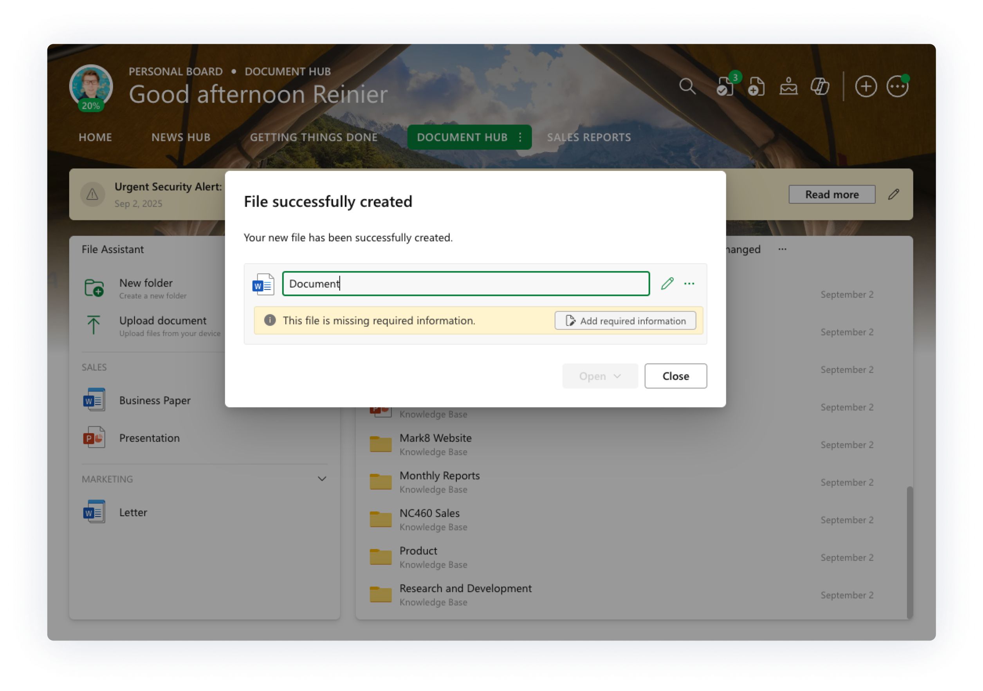
Task: Click the new document icon in header
Action: [x=756, y=87]
